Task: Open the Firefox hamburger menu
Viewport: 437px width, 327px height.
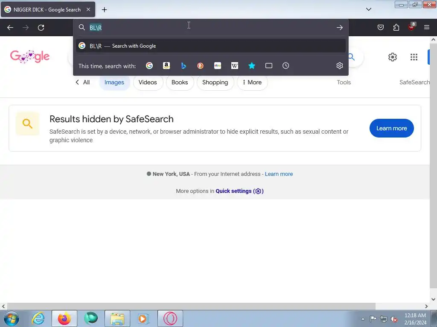Action: pyautogui.click(x=427, y=27)
